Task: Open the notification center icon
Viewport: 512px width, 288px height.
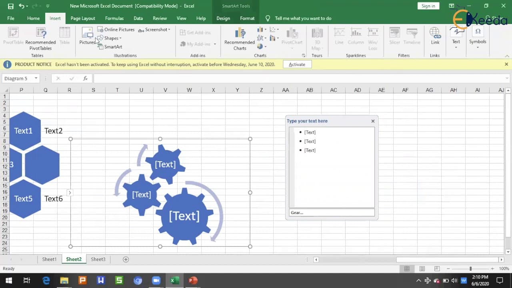Action: tap(500, 280)
